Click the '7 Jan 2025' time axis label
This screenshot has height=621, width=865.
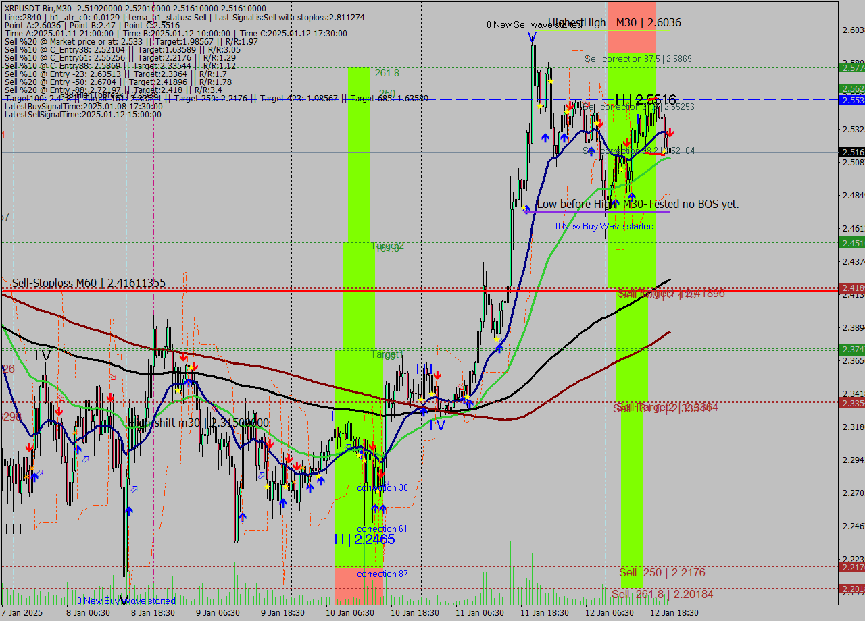pos(22,613)
